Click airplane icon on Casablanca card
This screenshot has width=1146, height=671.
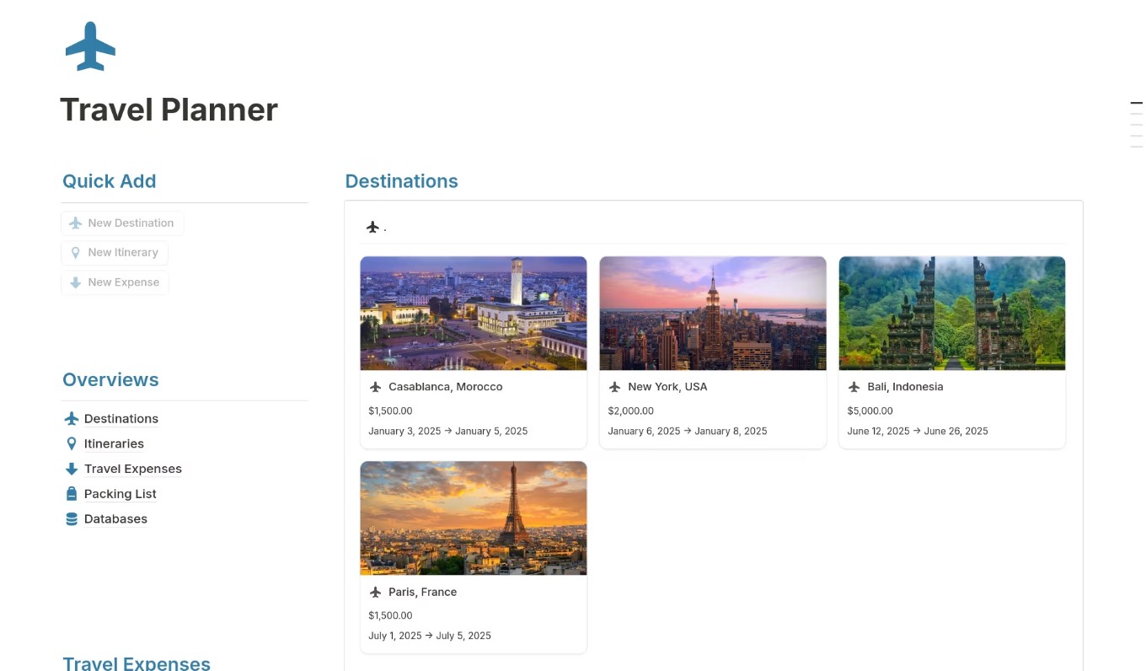coord(376,387)
